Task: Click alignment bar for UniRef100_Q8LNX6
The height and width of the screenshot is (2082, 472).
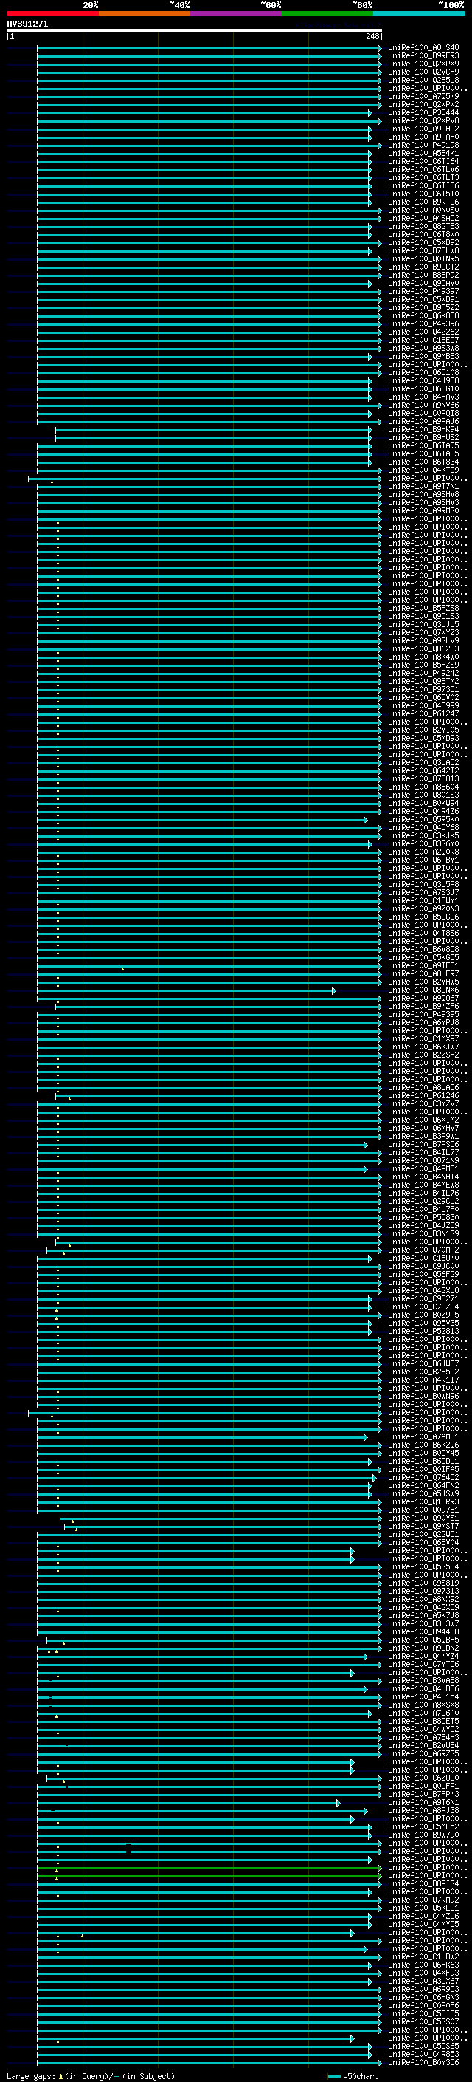Action: tap(187, 991)
